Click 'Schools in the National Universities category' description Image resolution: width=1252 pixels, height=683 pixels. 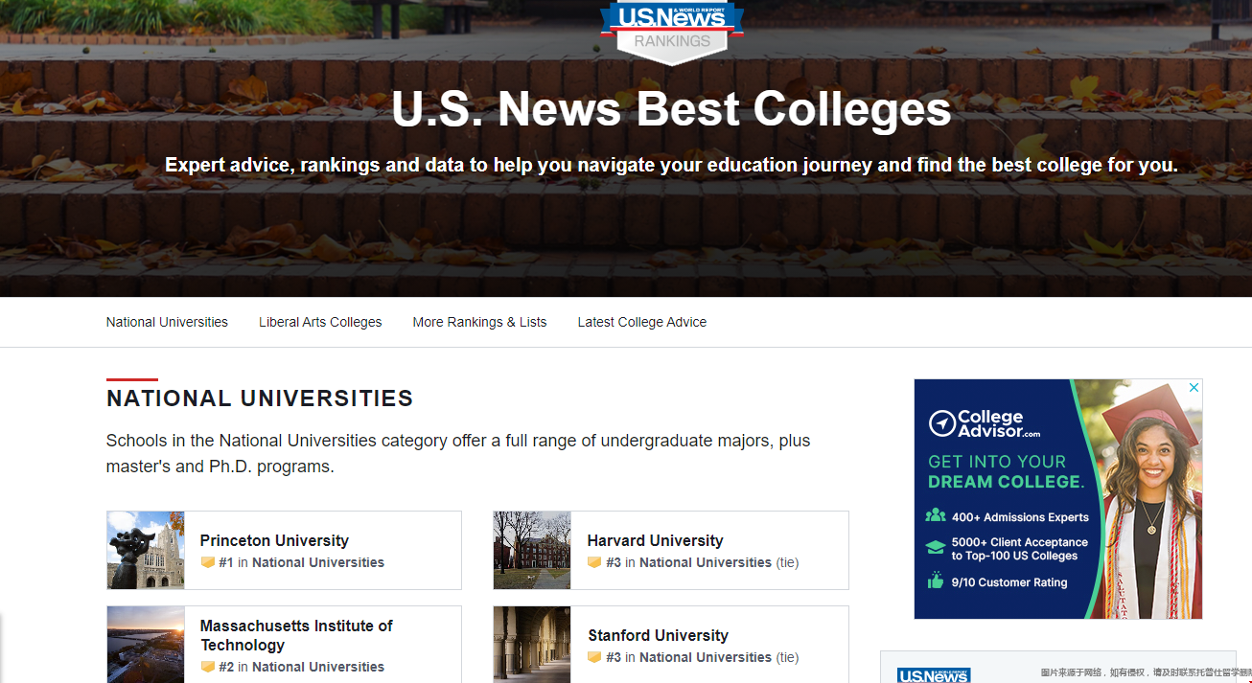458,454
